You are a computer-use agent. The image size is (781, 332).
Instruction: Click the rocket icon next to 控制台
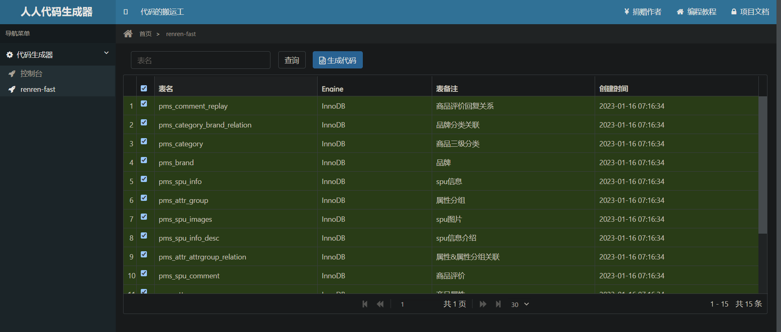click(12, 74)
